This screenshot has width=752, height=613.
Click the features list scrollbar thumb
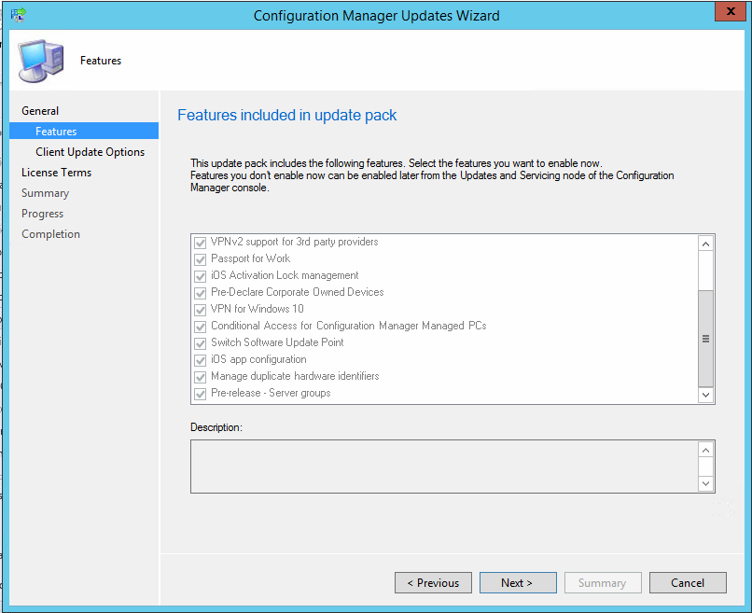point(705,339)
